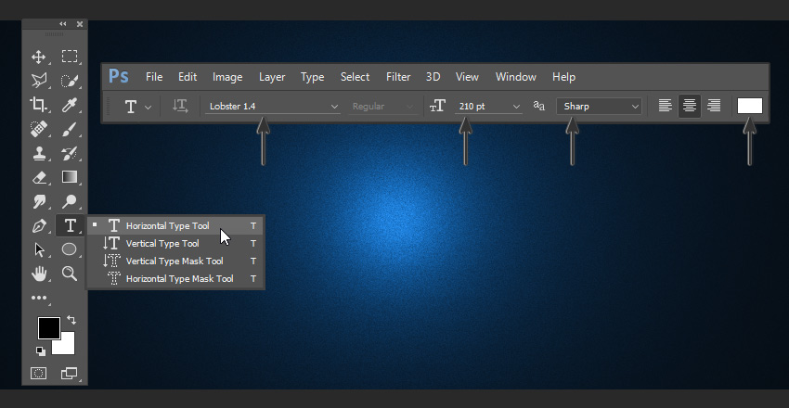Open the Filter menu
Viewport: 789px width, 408px height.
[398, 77]
